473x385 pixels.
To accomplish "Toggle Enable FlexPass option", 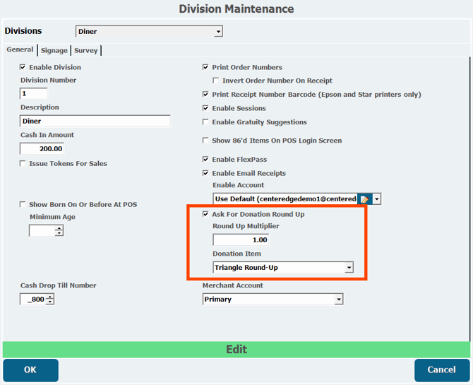I will [x=206, y=160].
